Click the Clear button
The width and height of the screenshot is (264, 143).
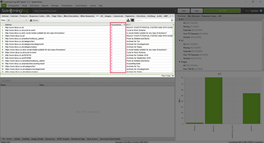197,11
